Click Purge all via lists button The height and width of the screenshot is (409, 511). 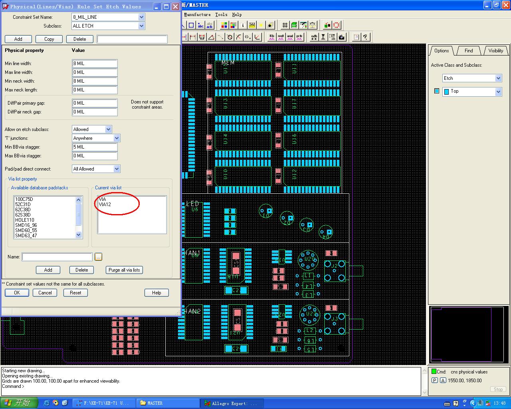(124, 270)
